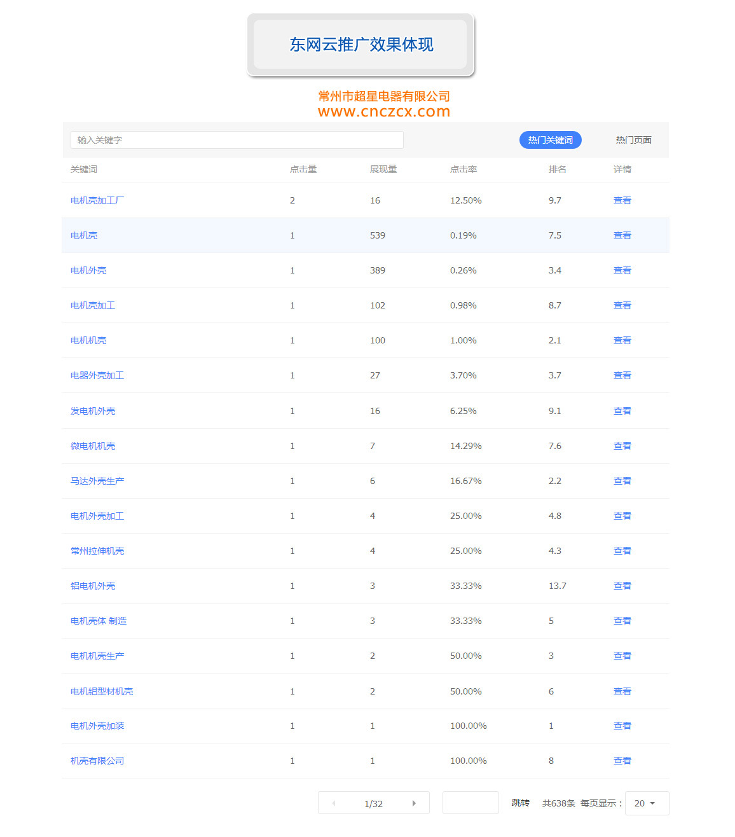Click 查看 for 电机壳加工 row
The image size is (735, 837).
pyautogui.click(x=622, y=305)
